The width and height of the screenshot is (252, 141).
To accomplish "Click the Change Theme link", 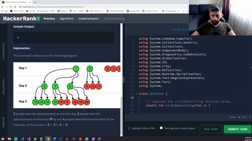I will 180,30.
